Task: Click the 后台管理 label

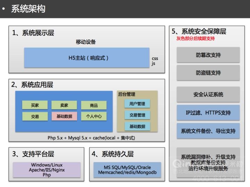Action: coord(127,94)
